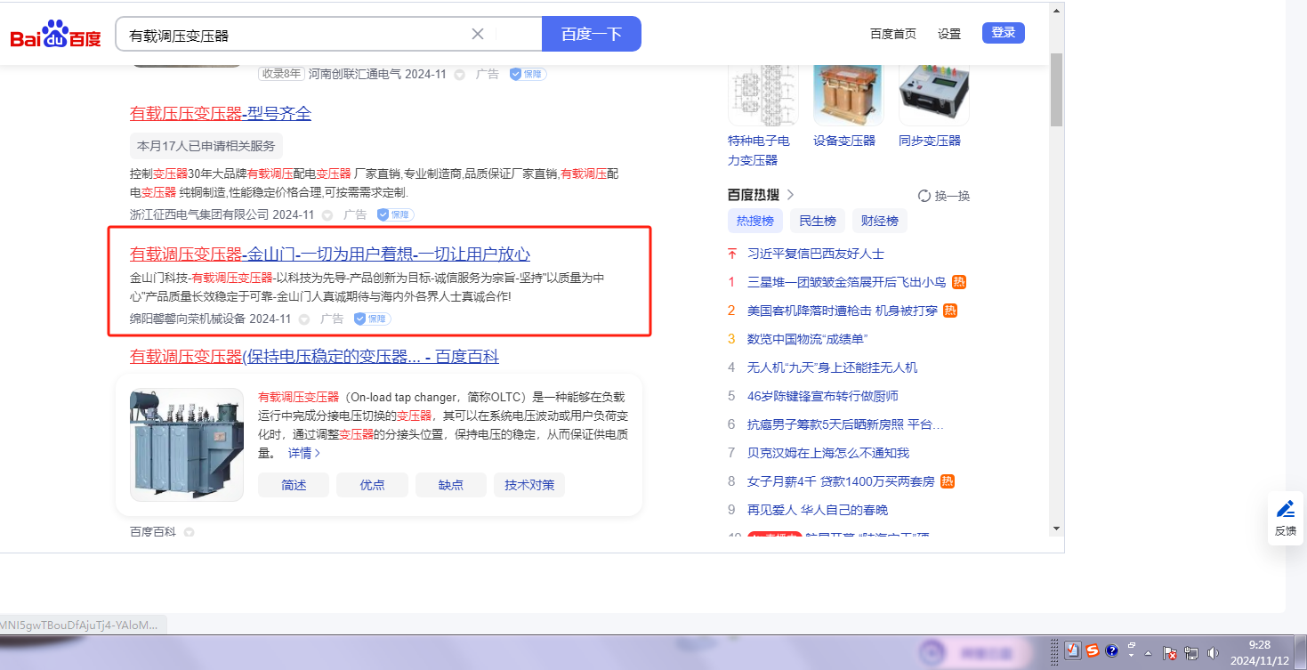Image resolution: width=1307 pixels, height=670 pixels.
Task: Click the 保障 shield badge beside 河南创联汇通电气
Action: click(x=528, y=75)
